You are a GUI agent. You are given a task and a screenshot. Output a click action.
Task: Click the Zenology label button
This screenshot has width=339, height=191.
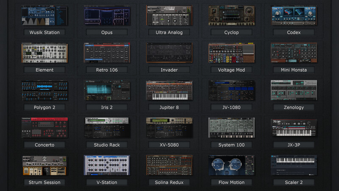pos(294,107)
